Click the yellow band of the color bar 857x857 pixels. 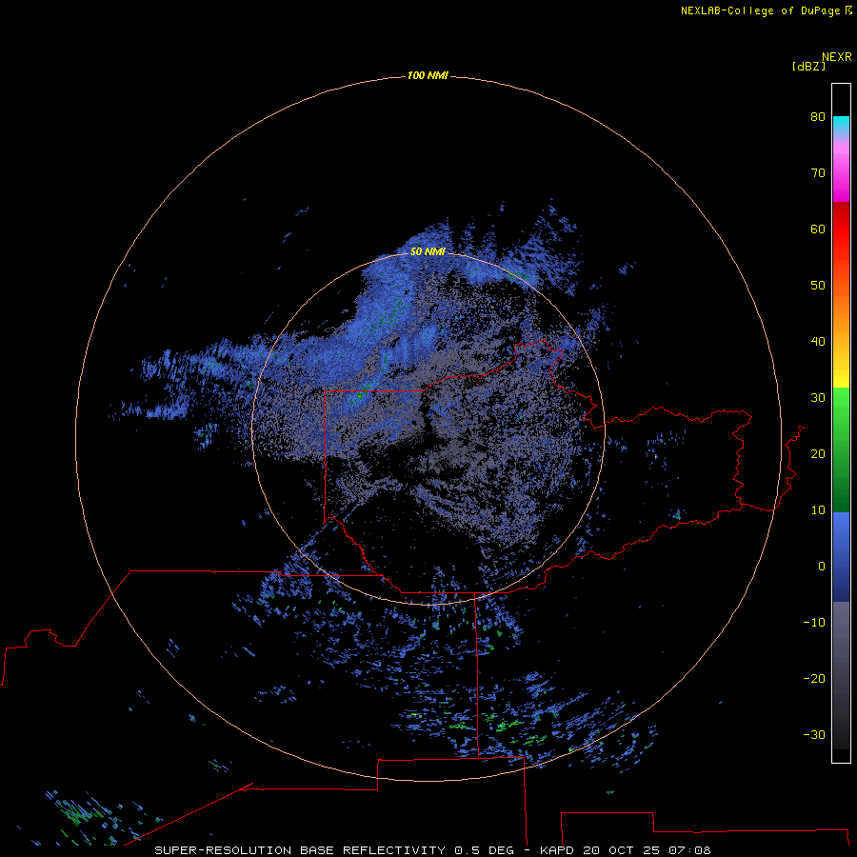coord(841,379)
